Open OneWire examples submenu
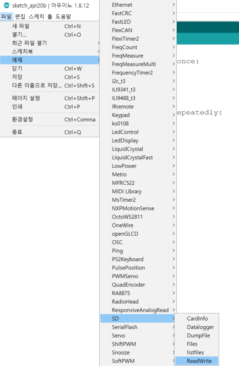Image resolution: width=239 pixels, height=366 pixels. click(x=138, y=225)
